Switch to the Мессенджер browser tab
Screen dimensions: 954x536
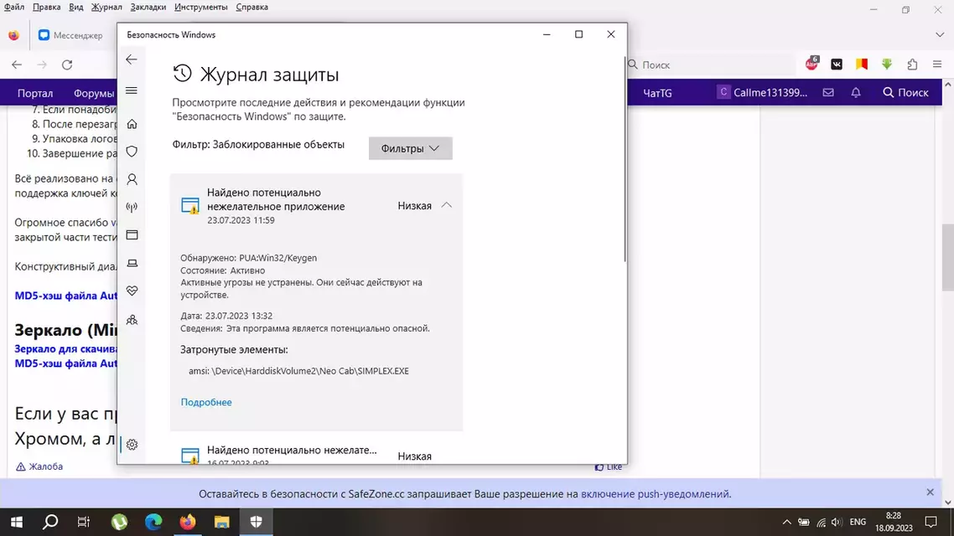(72, 35)
